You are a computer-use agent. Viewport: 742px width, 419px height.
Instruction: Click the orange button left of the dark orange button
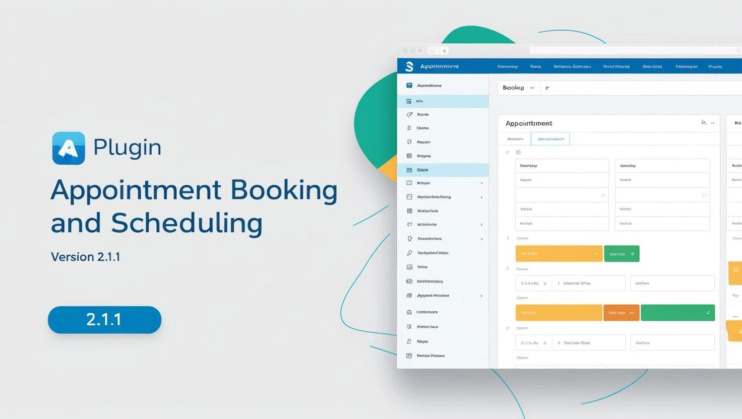559,313
